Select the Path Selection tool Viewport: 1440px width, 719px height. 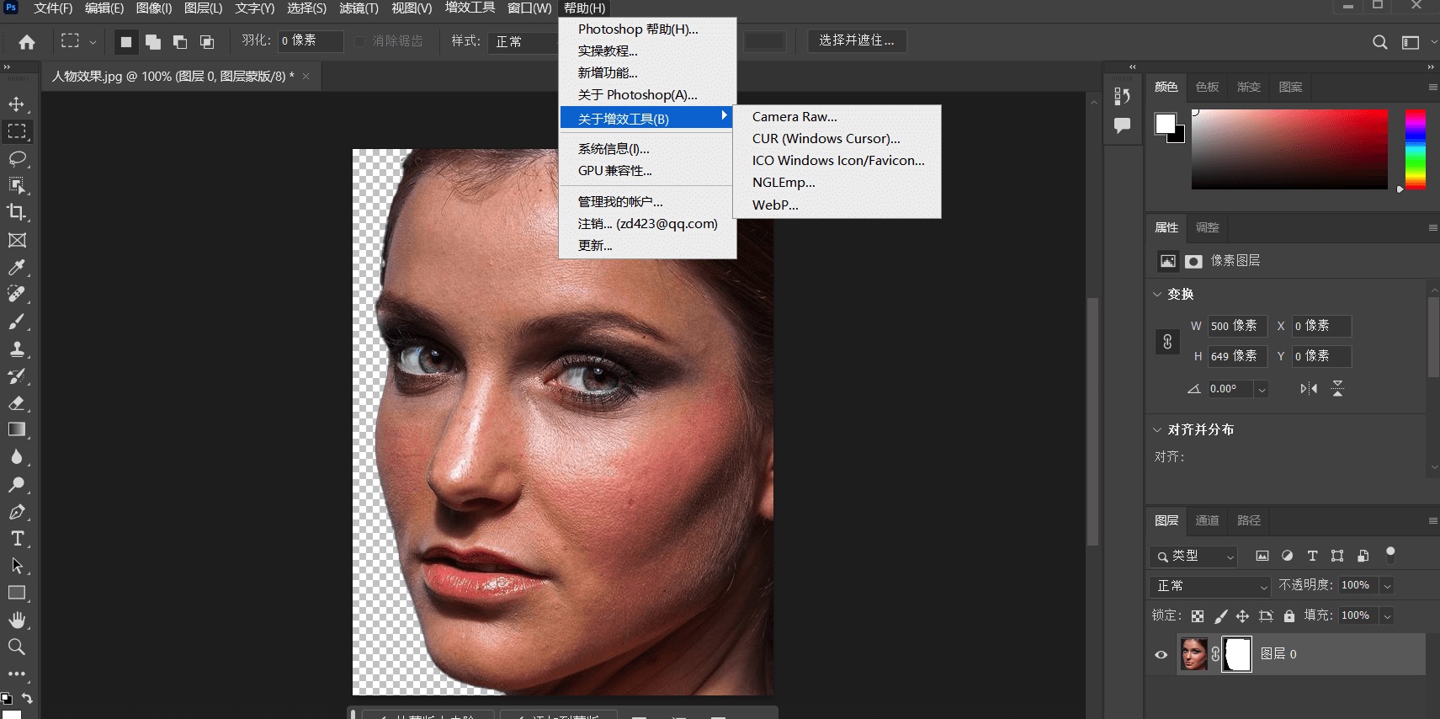pos(17,566)
